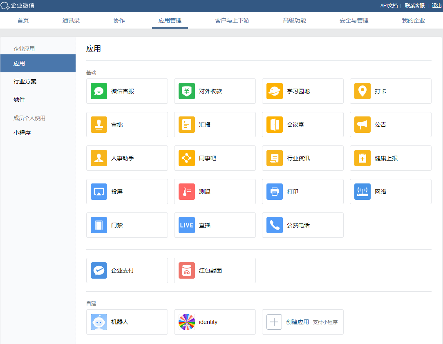The image size is (443, 344).
Task: Click the identity app name
Action: (208, 322)
